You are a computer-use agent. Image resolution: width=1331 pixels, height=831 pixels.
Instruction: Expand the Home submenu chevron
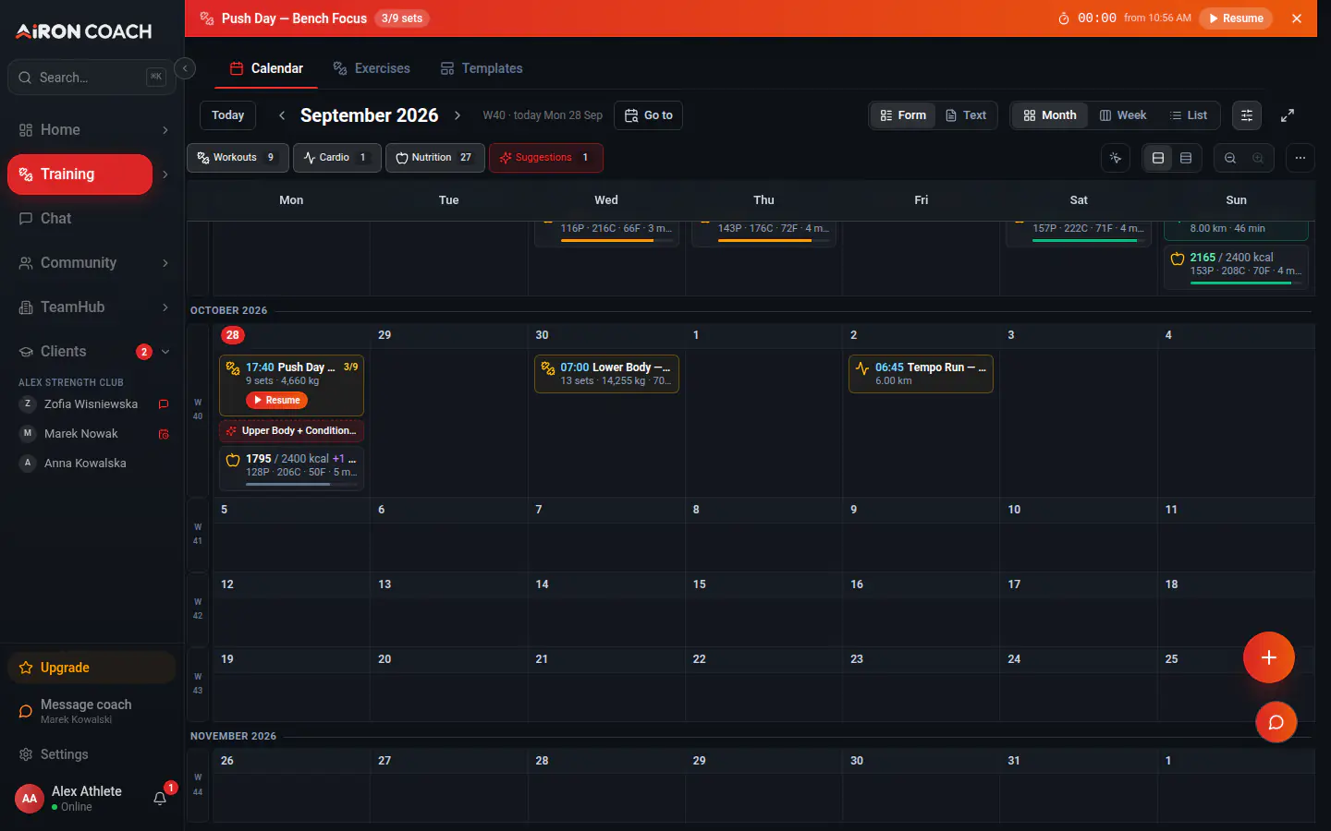coord(165,130)
